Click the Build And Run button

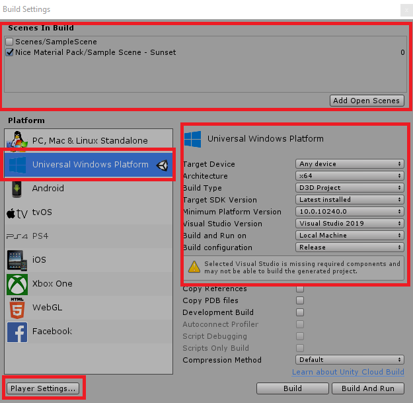pos(367,388)
